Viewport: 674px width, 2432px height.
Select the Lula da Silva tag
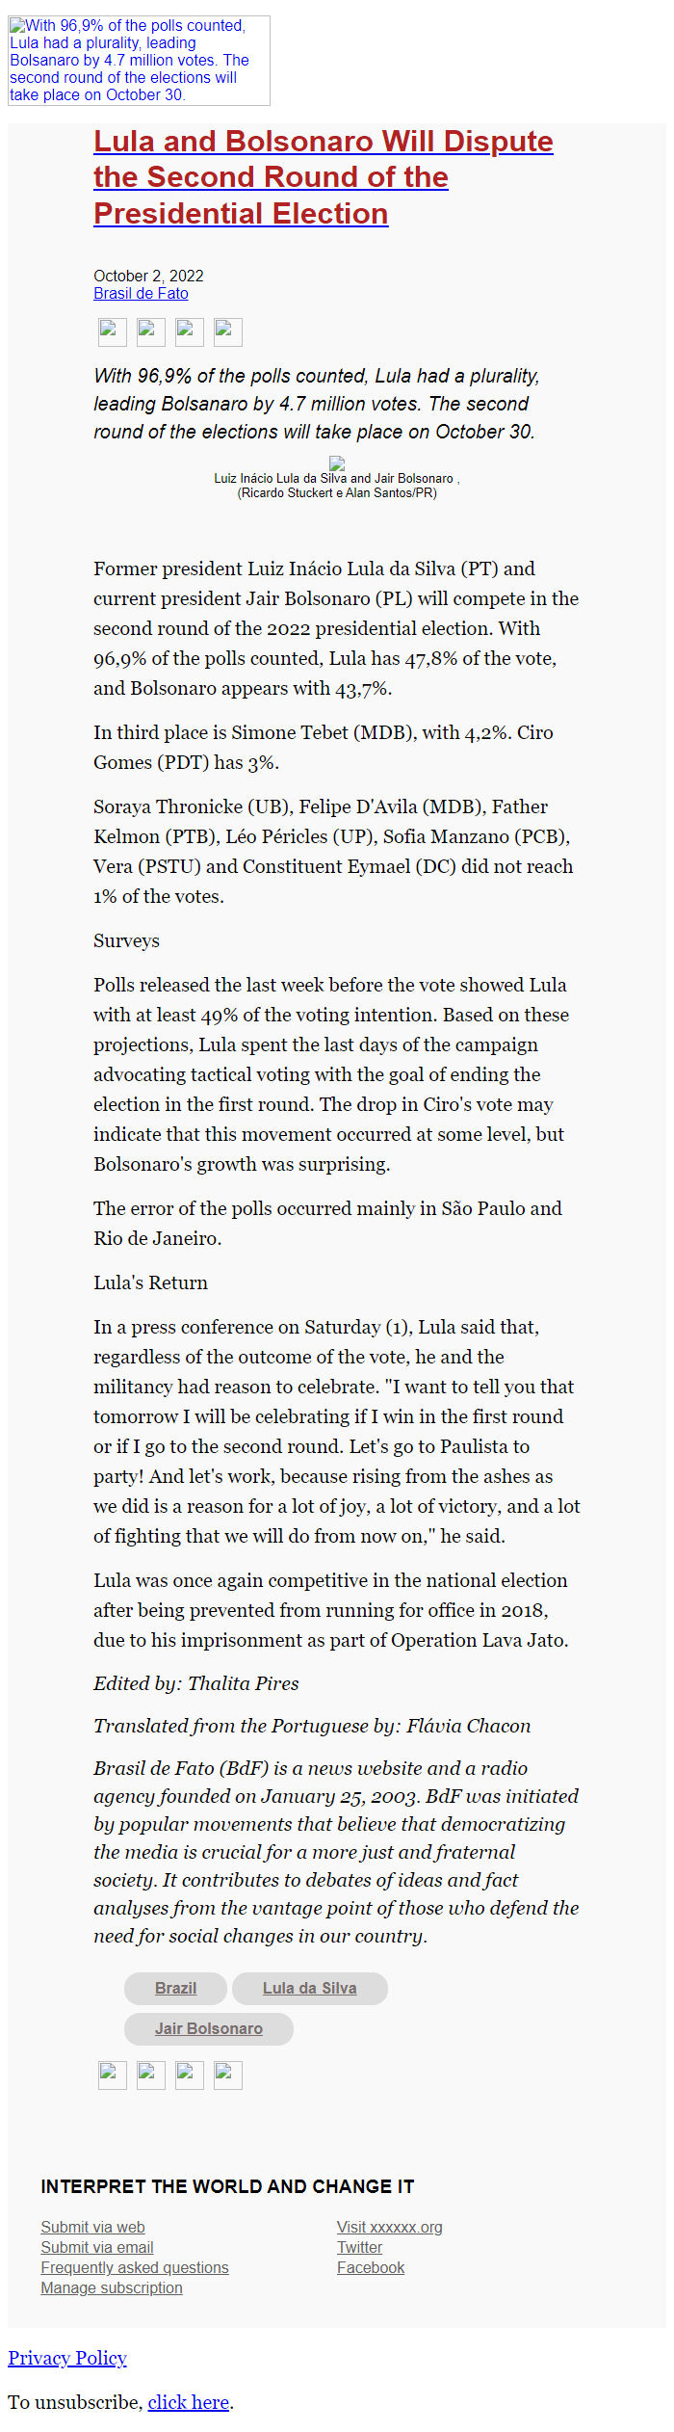309,1988
